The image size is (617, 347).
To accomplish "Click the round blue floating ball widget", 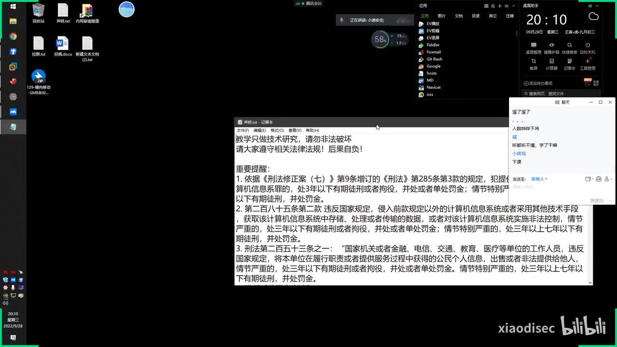I will point(126,9).
